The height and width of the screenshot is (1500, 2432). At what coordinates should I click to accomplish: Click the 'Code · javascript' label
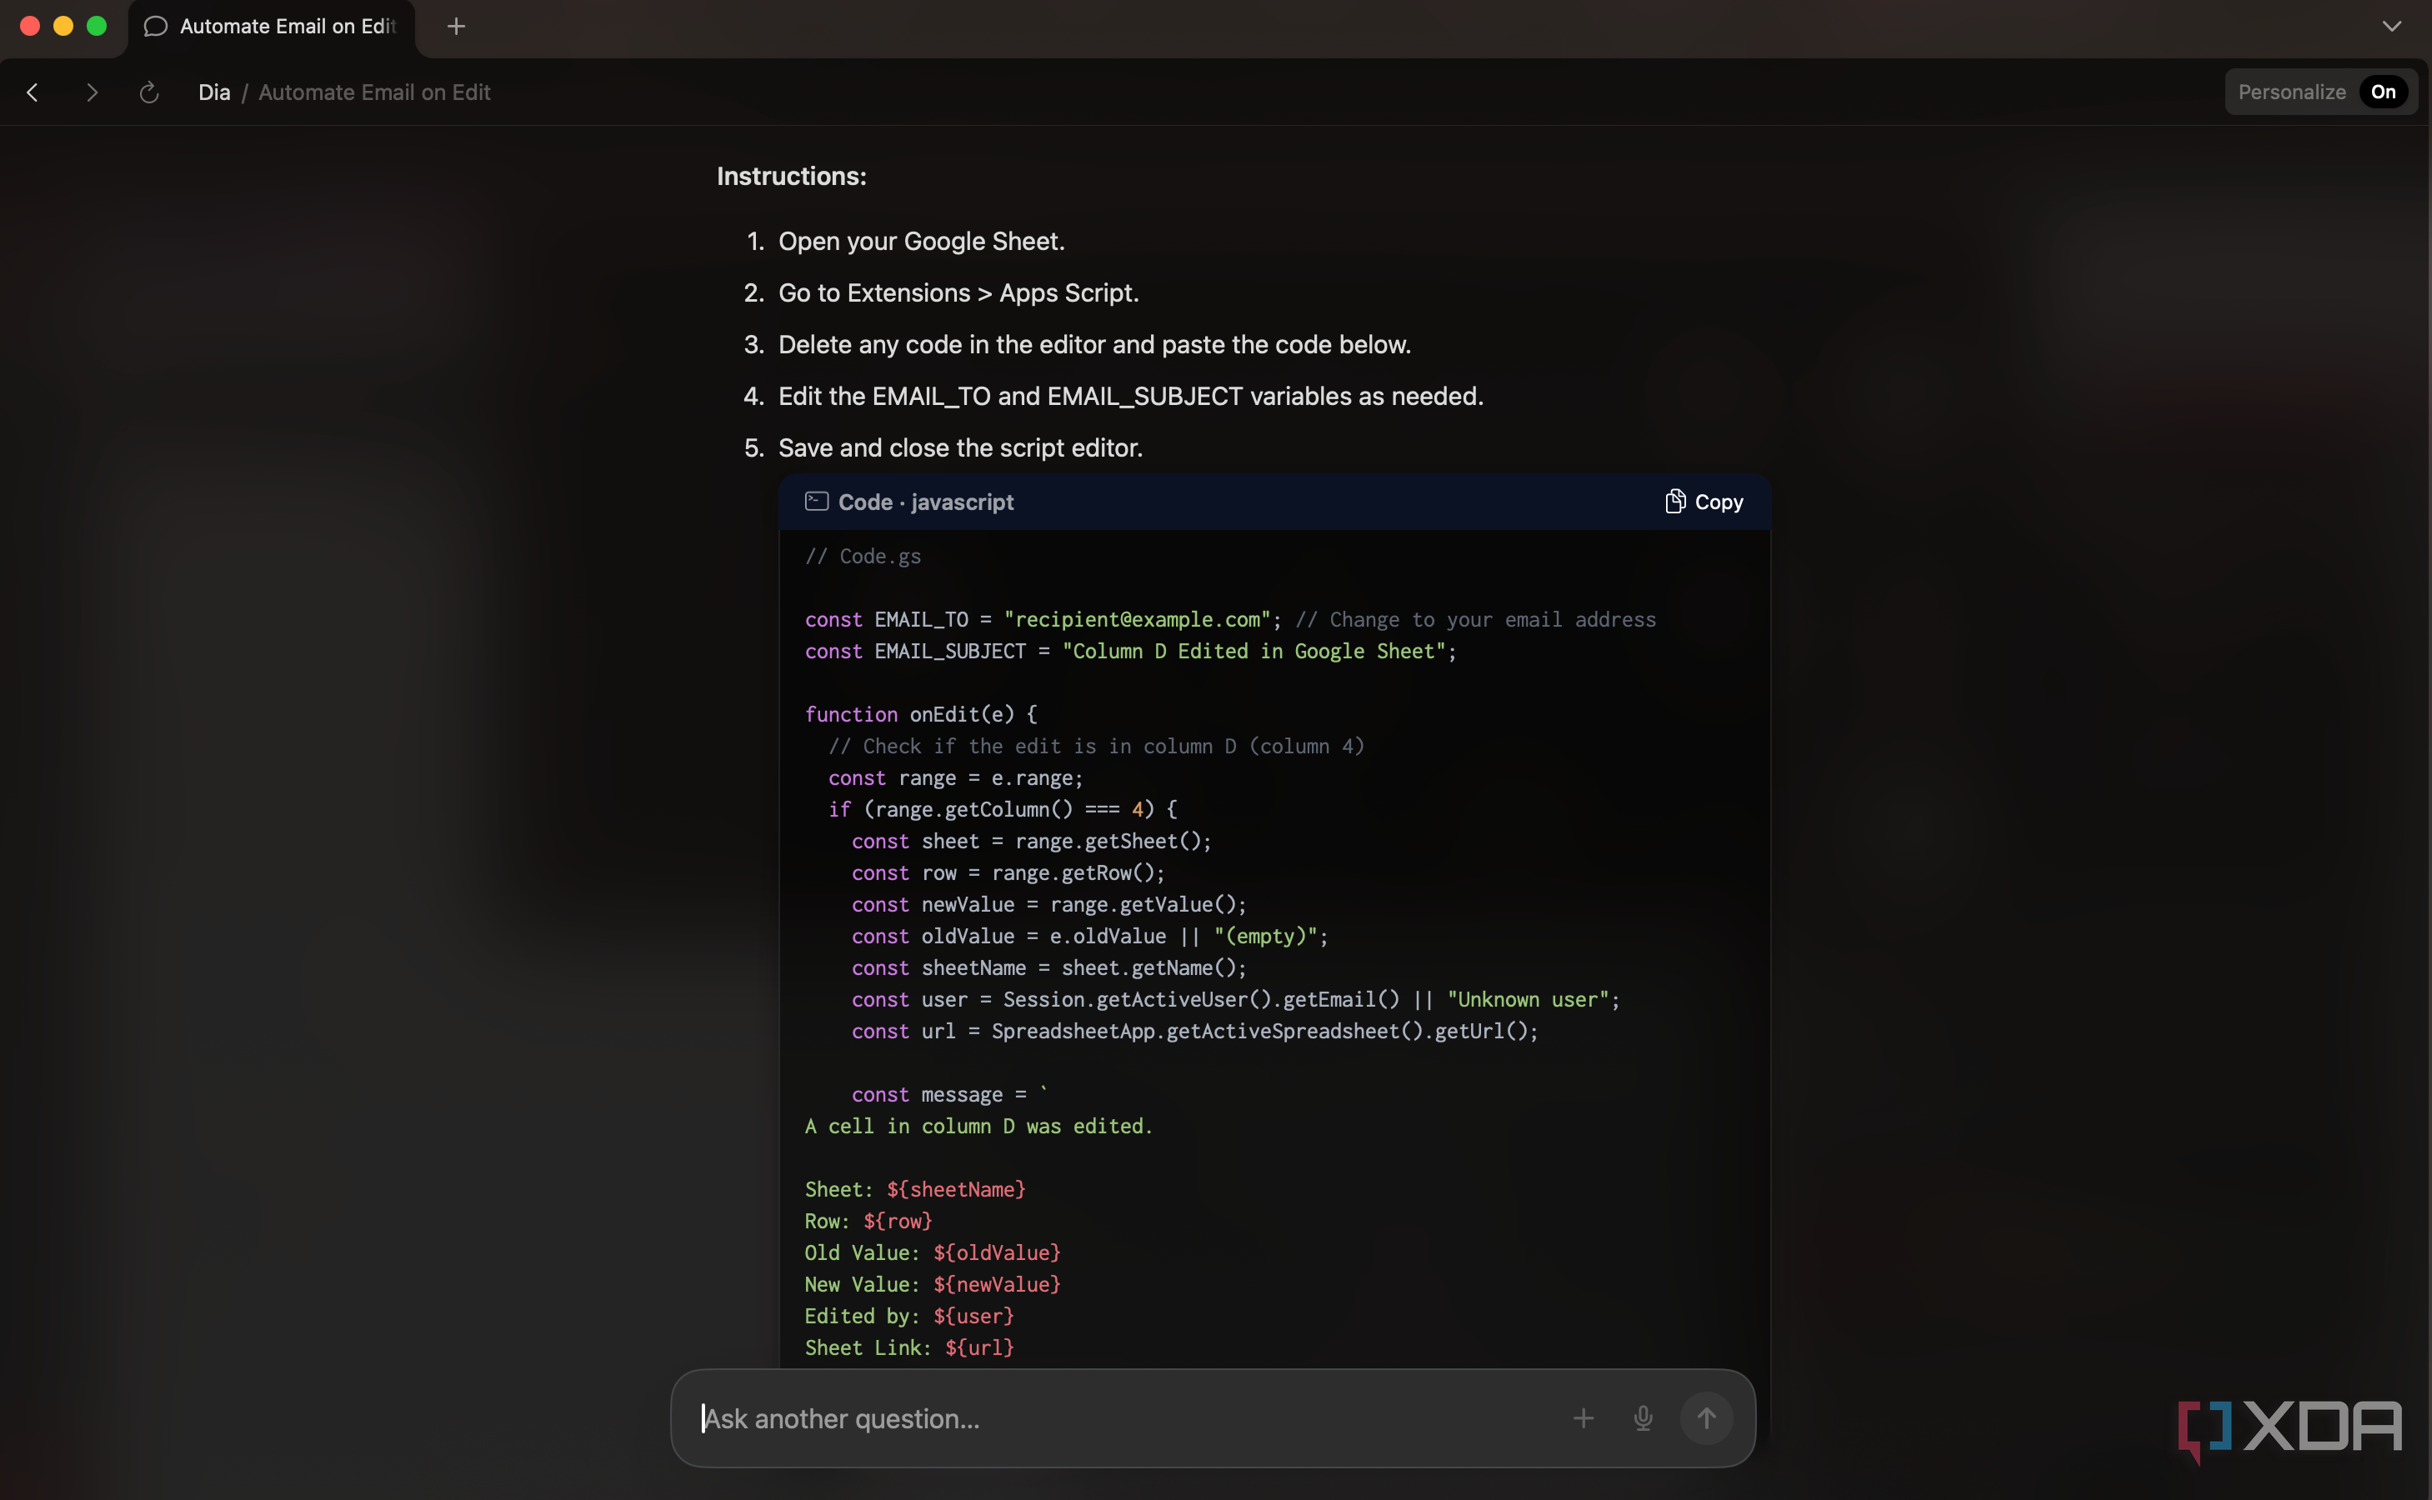tap(926, 502)
